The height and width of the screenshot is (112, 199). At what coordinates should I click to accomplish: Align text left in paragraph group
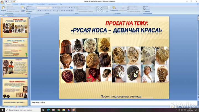tap(62, 11)
